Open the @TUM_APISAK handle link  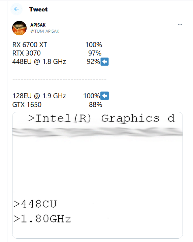click(45, 31)
